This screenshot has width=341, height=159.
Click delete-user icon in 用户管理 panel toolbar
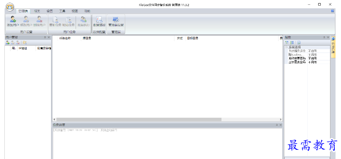[x=18, y=42]
